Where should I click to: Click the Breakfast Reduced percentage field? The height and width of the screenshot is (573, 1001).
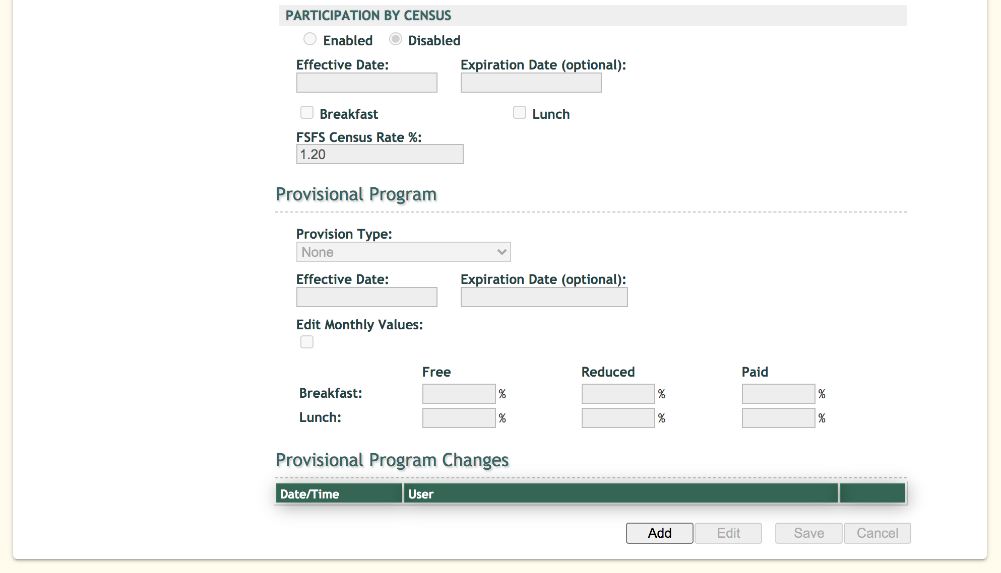(618, 394)
